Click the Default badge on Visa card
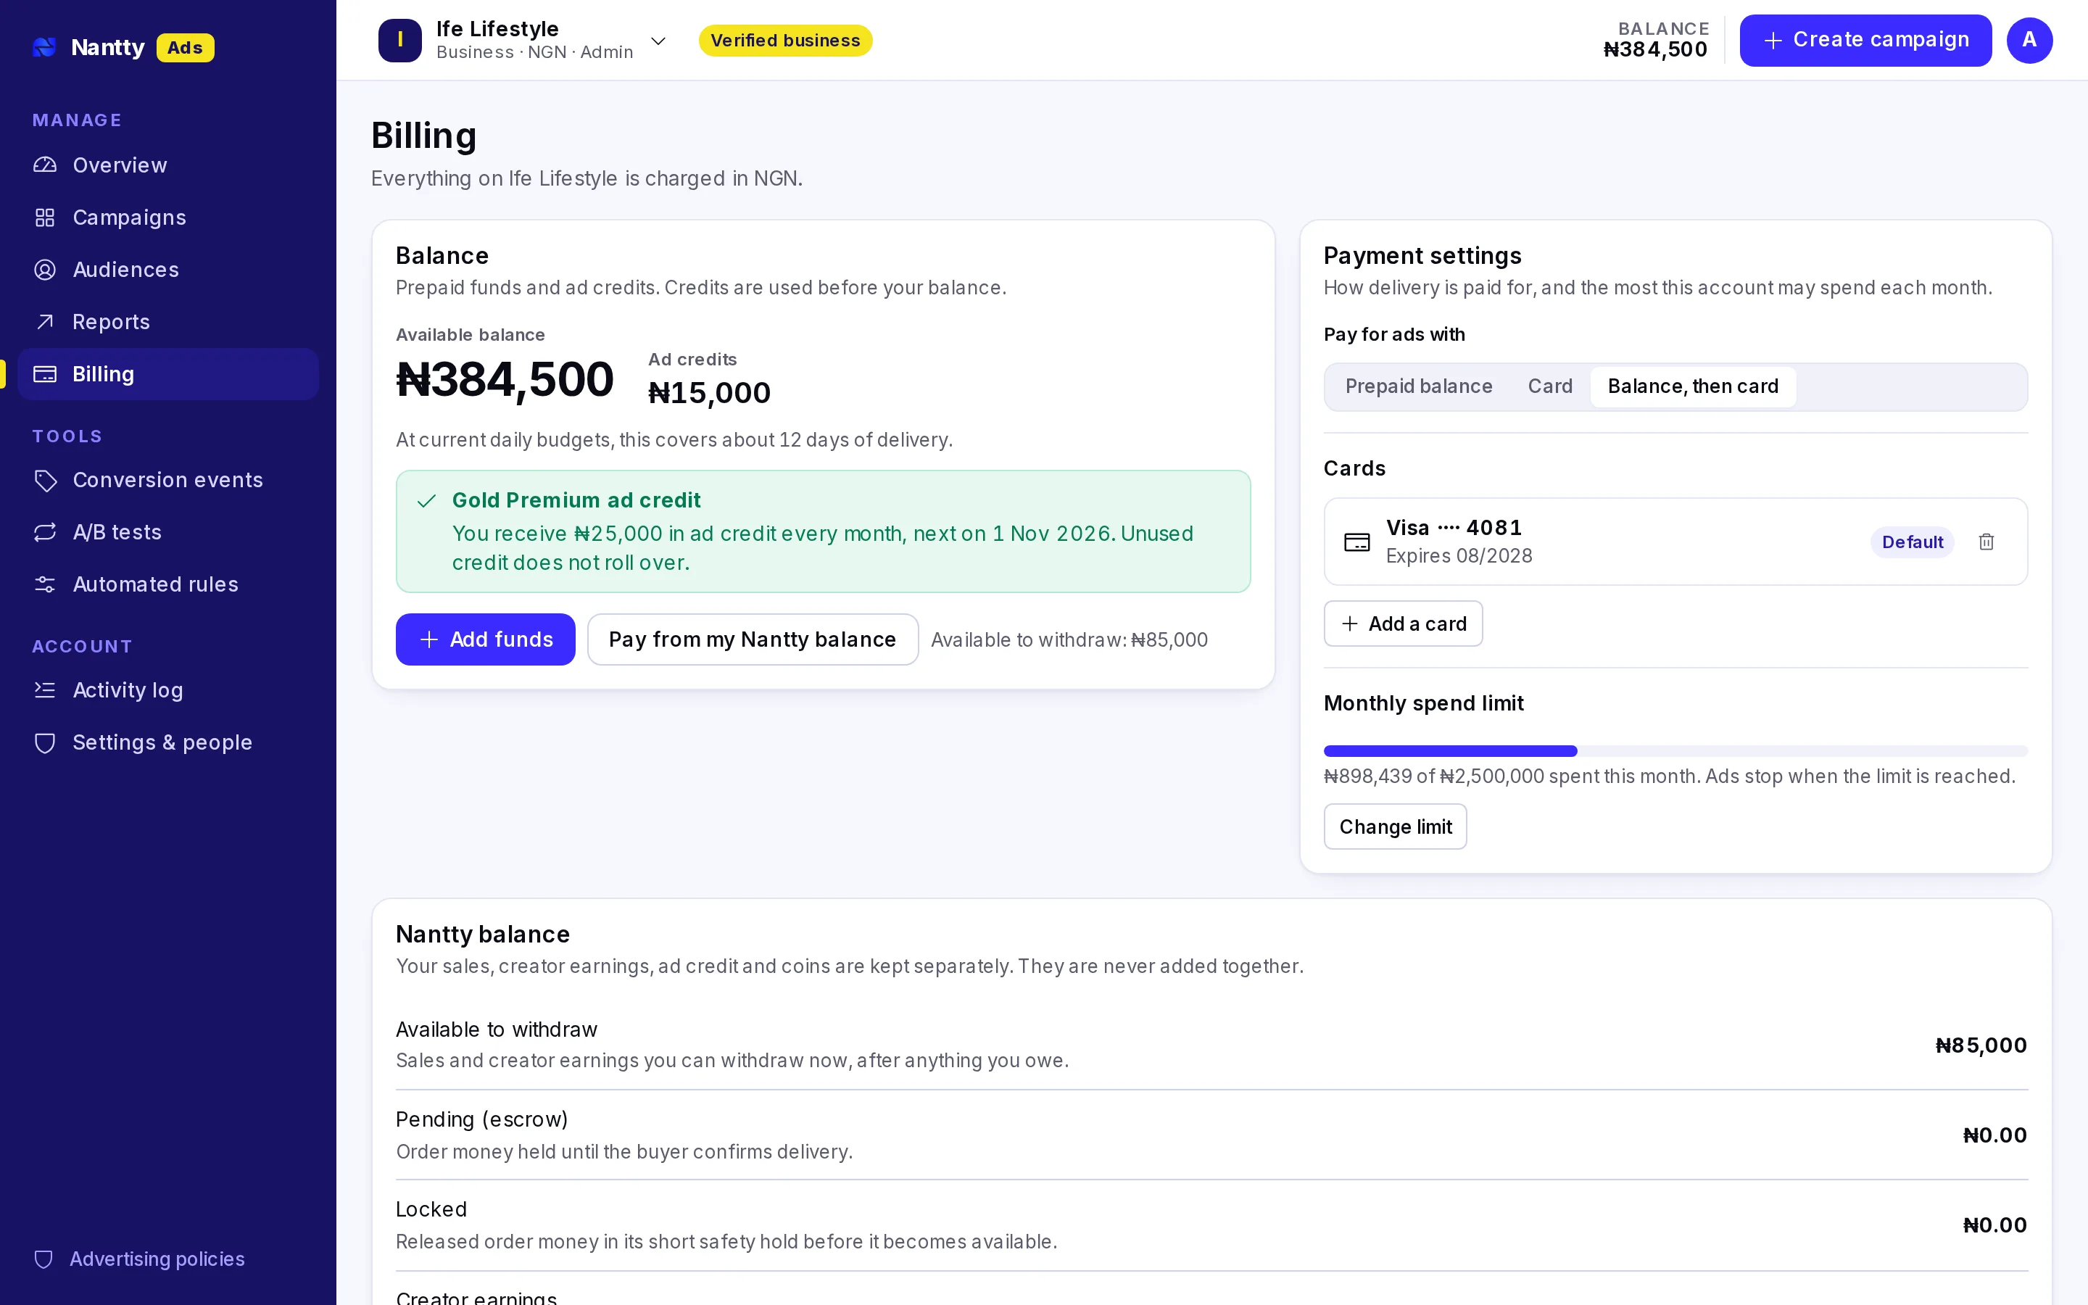The width and height of the screenshot is (2088, 1305). 1912,542
